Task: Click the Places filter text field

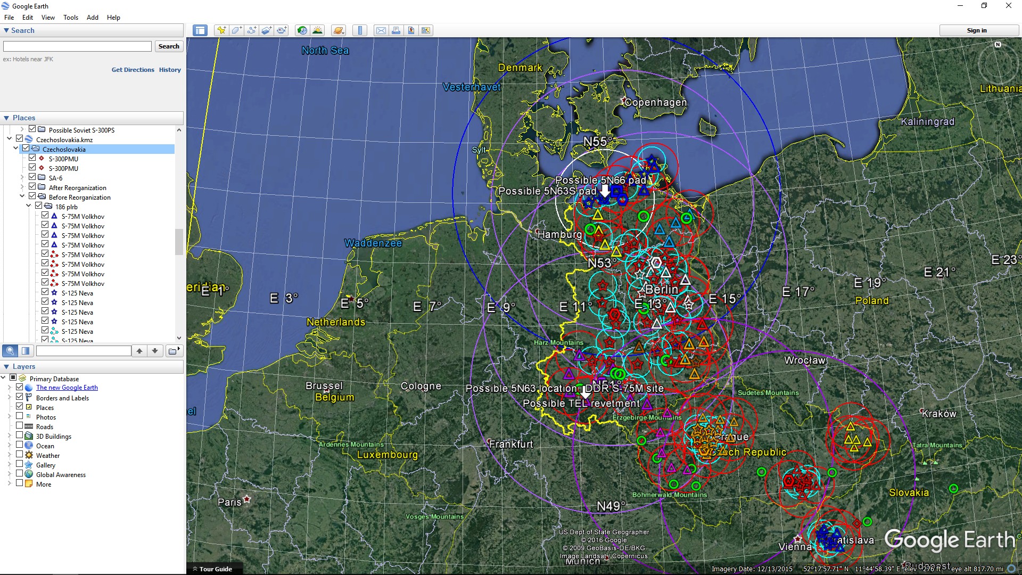Action: click(84, 351)
